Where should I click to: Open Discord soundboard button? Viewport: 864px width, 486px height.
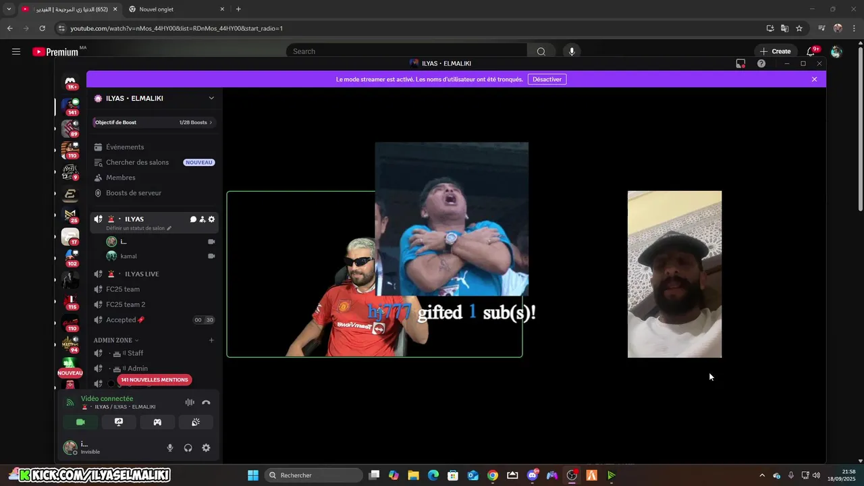click(196, 422)
